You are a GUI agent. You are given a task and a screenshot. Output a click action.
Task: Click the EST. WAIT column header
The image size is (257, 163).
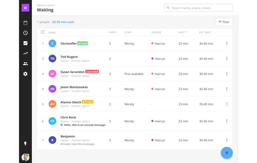point(205,32)
